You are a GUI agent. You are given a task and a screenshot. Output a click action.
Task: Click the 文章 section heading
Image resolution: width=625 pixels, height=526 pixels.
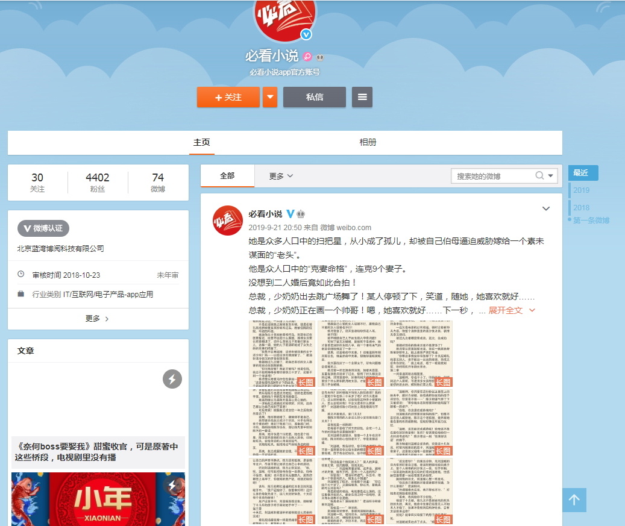(x=25, y=351)
